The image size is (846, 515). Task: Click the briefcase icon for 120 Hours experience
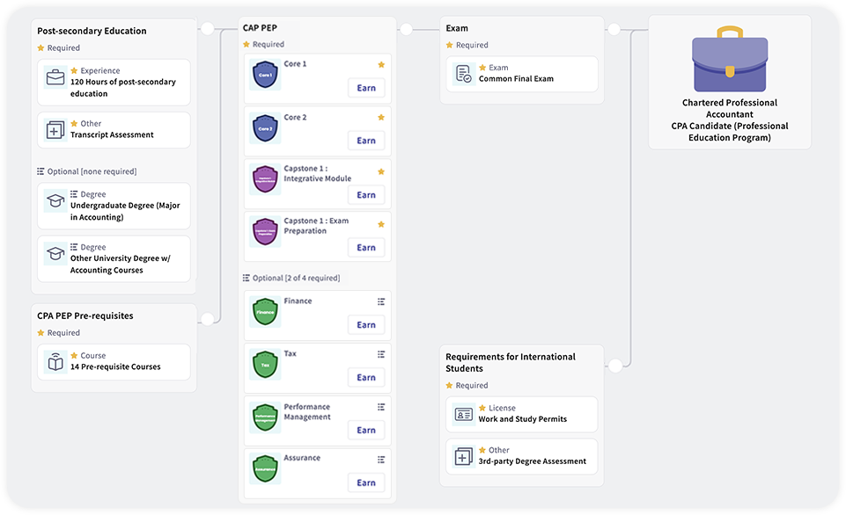[55, 77]
